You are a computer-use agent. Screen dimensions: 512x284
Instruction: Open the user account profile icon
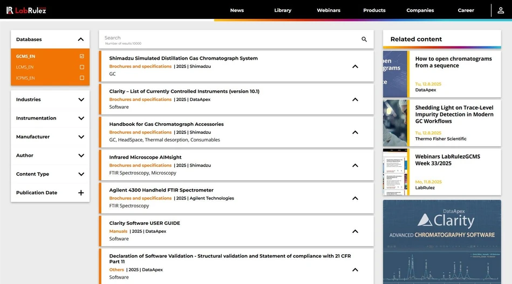coord(501,10)
